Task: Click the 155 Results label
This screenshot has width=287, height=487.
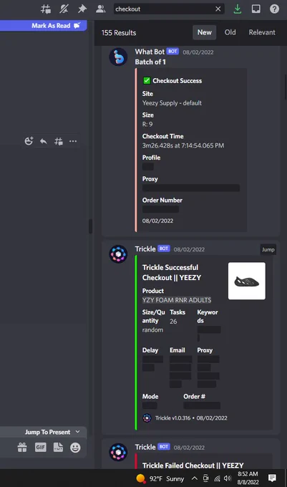Action: coord(119,33)
